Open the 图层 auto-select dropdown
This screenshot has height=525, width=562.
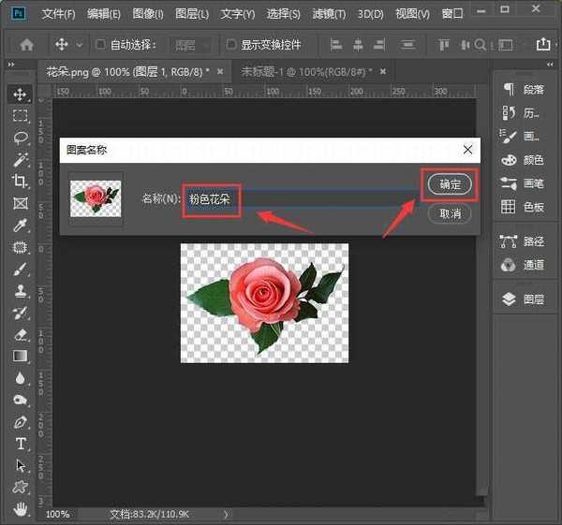point(191,44)
